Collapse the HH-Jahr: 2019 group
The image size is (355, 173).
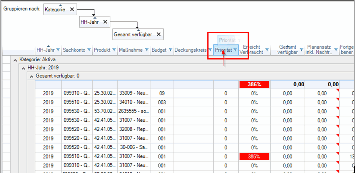(24, 68)
